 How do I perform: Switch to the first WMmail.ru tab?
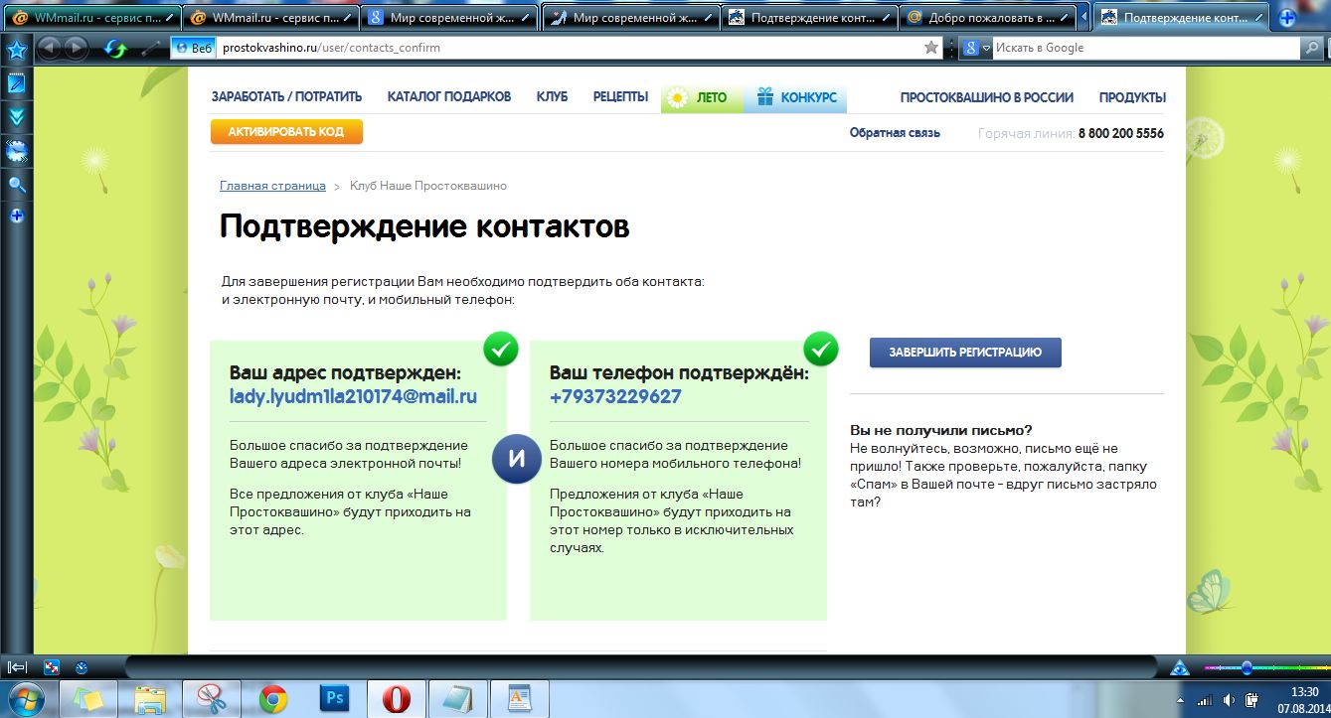(x=90, y=17)
